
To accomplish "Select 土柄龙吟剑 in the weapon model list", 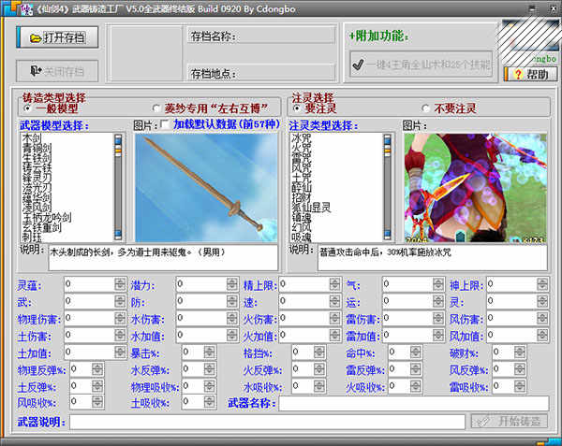I will (x=47, y=217).
